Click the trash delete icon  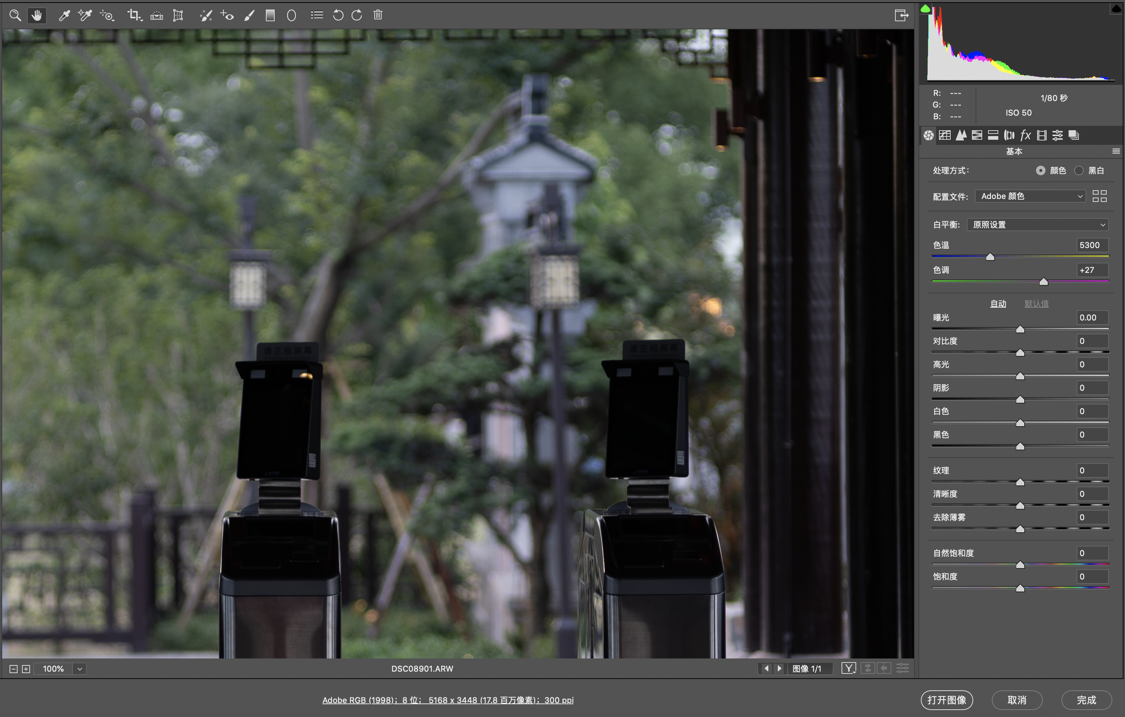(378, 15)
